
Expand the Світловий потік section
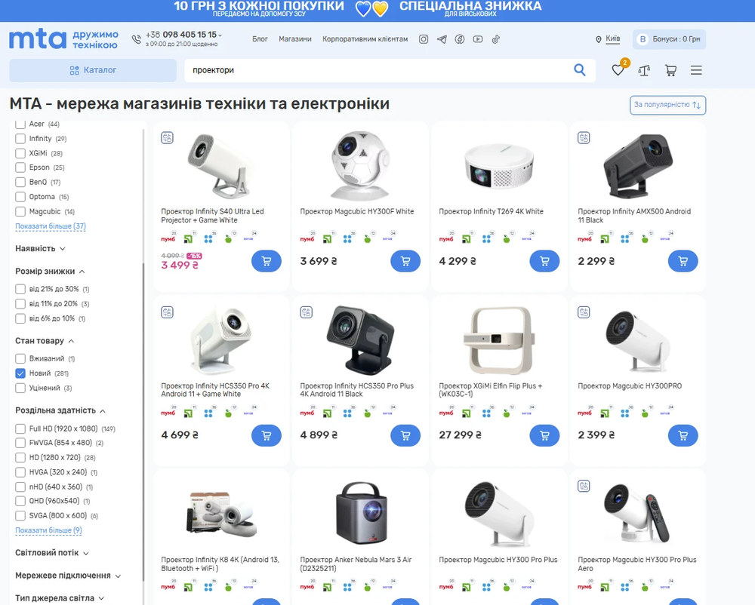pyautogui.click(x=52, y=553)
